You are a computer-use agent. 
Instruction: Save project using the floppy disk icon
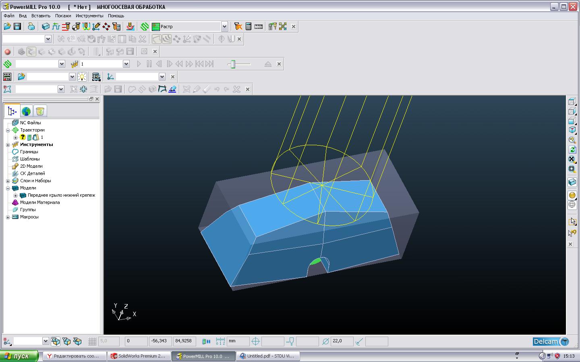(x=17, y=27)
